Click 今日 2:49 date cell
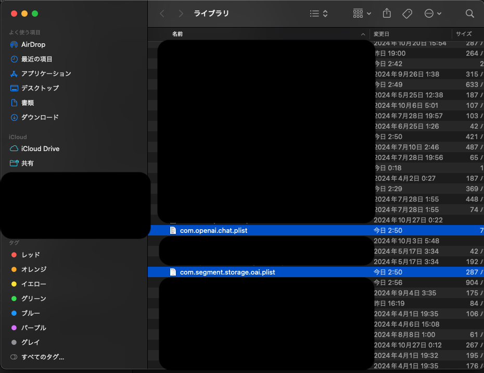 [389, 85]
